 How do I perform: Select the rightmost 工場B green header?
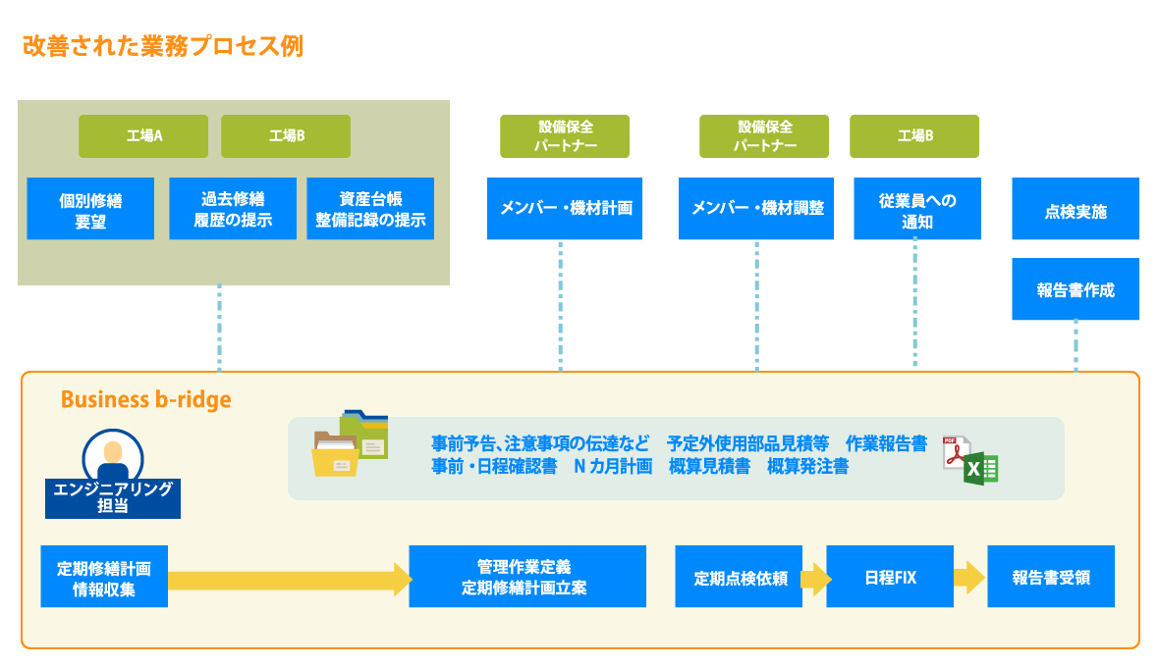[915, 136]
